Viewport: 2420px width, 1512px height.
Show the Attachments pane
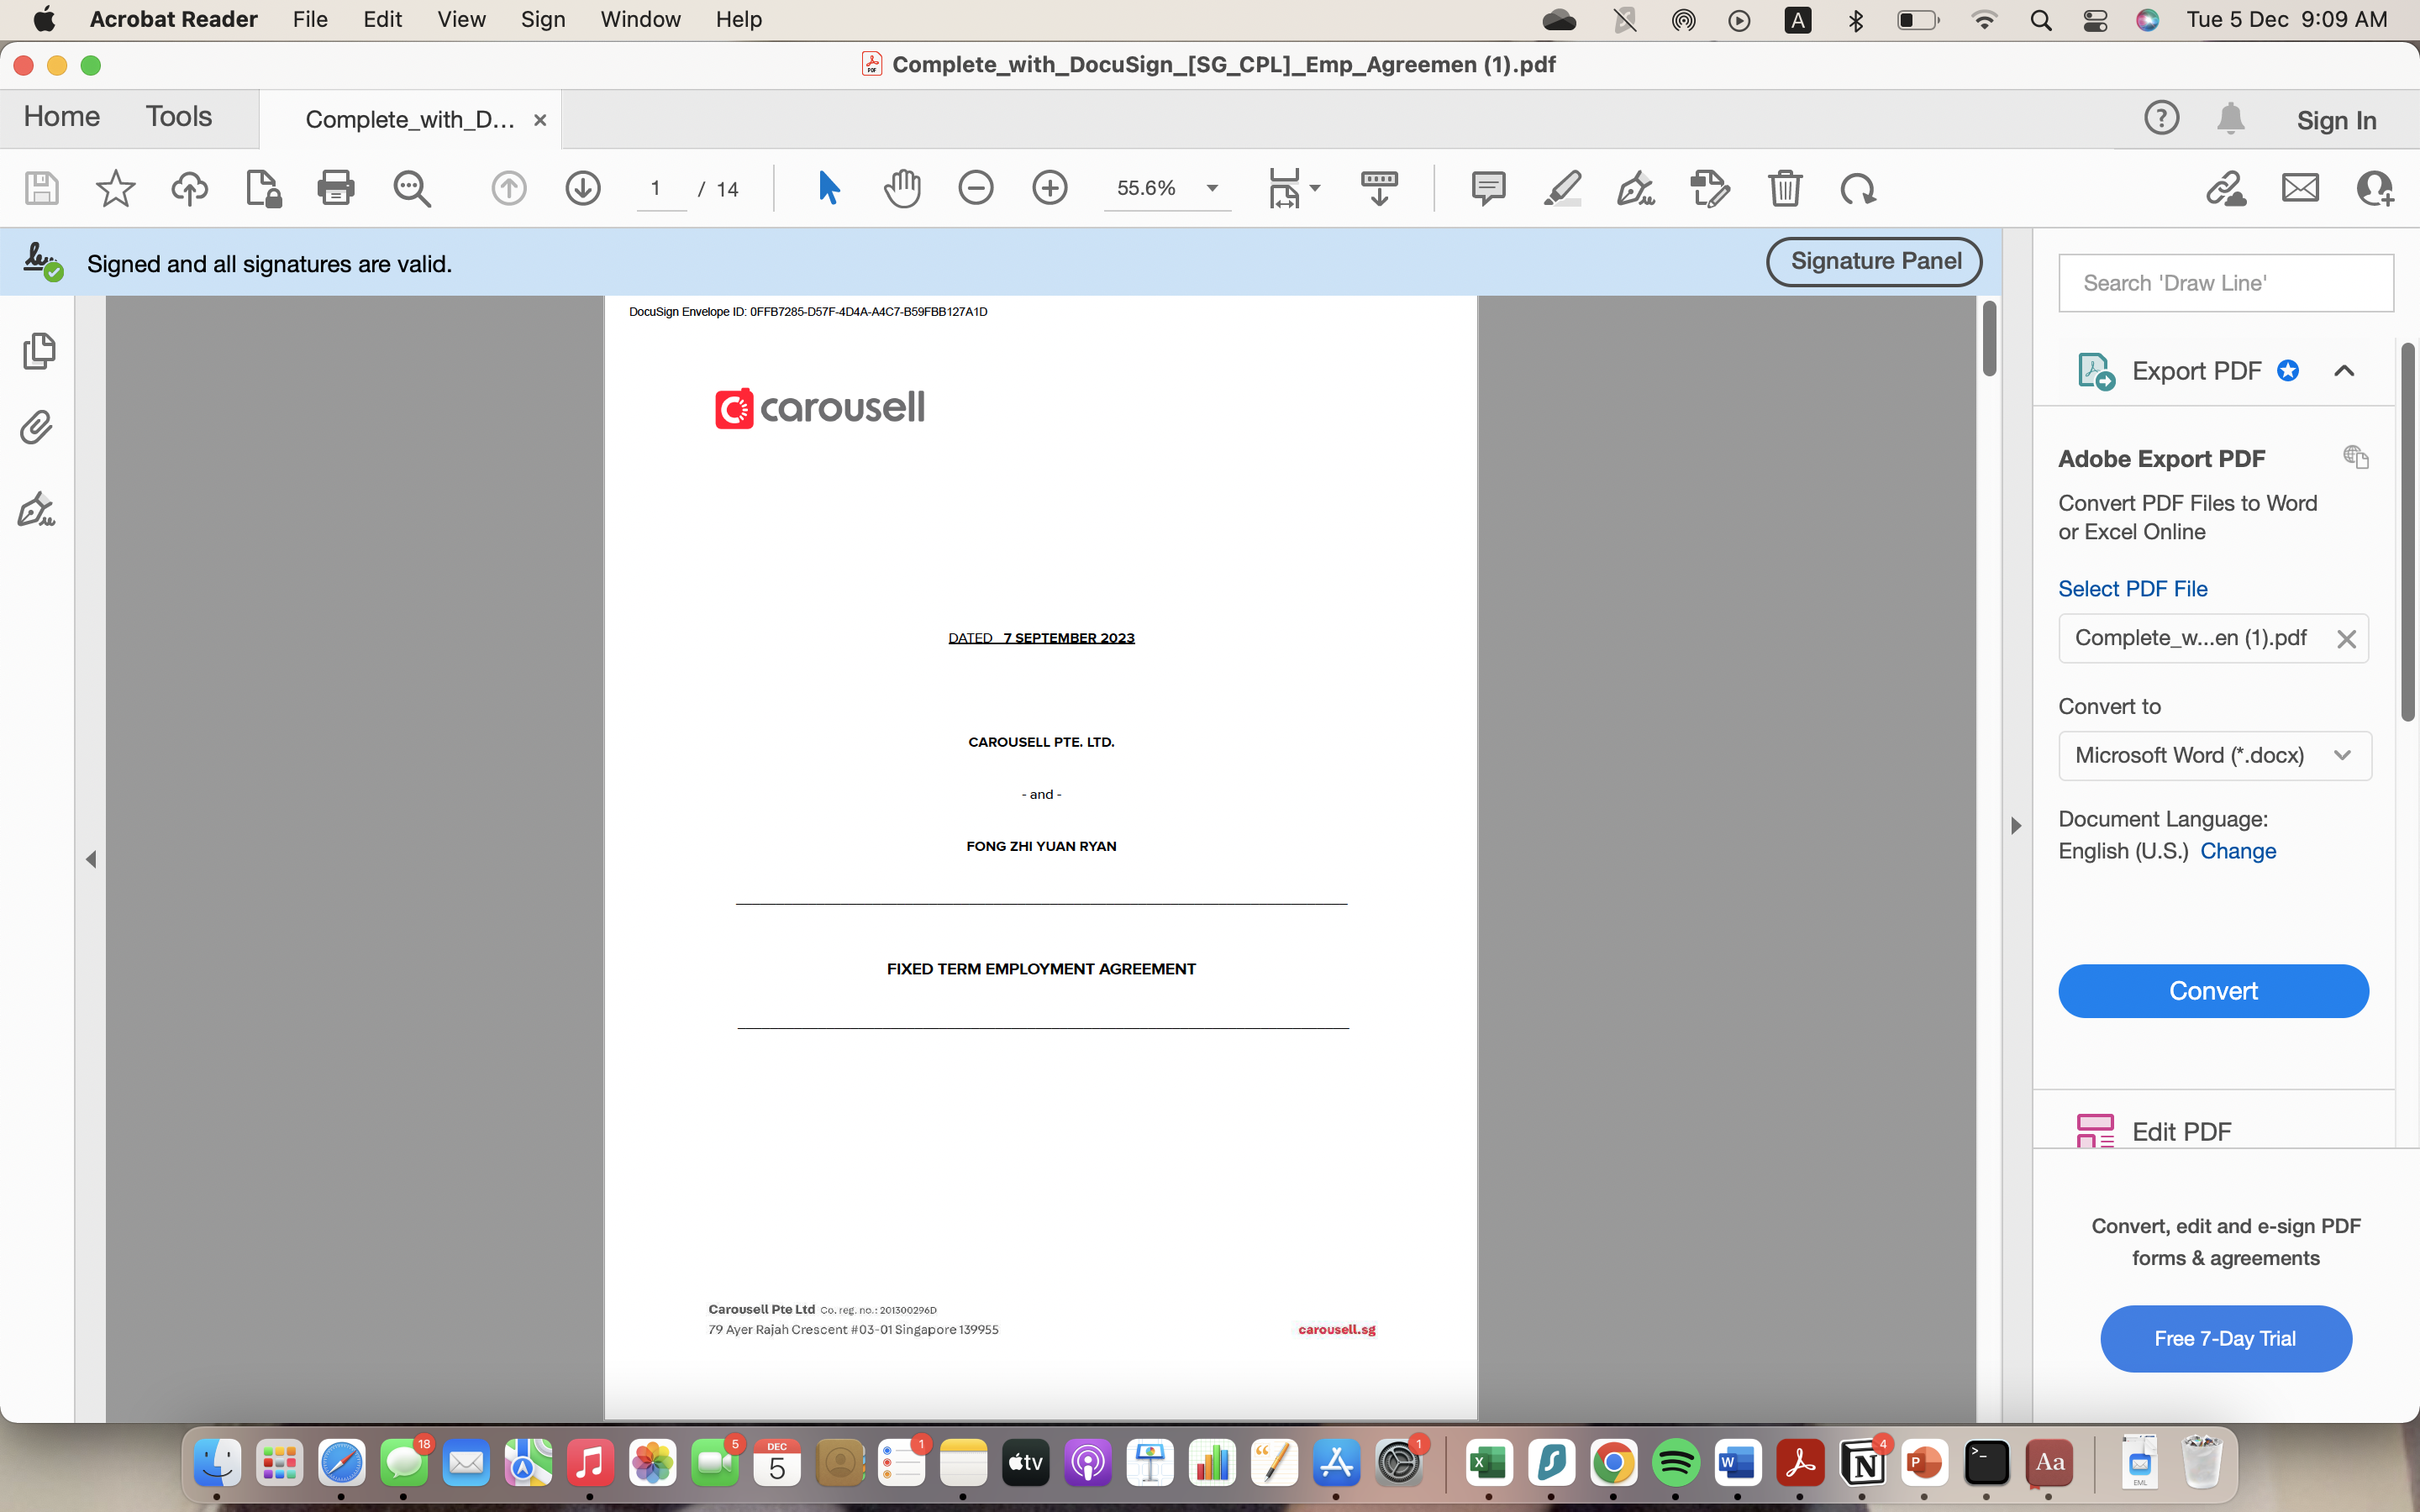pos(36,428)
